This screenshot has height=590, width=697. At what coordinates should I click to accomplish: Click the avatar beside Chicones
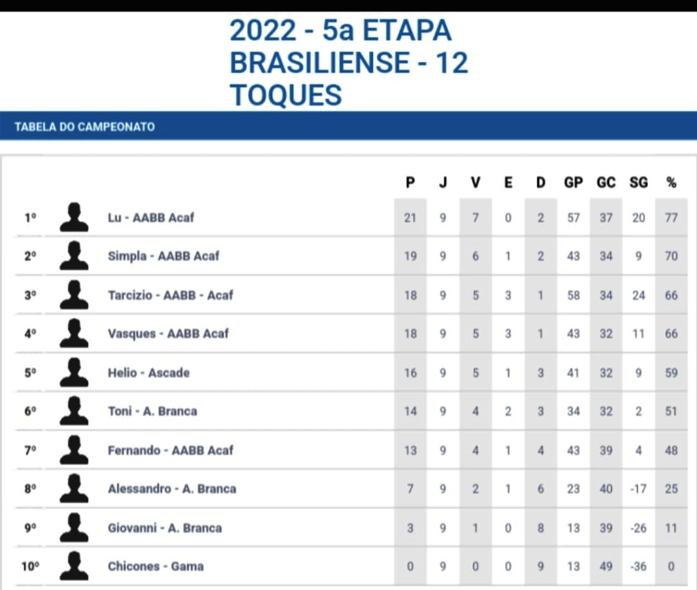tap(74, 566)
